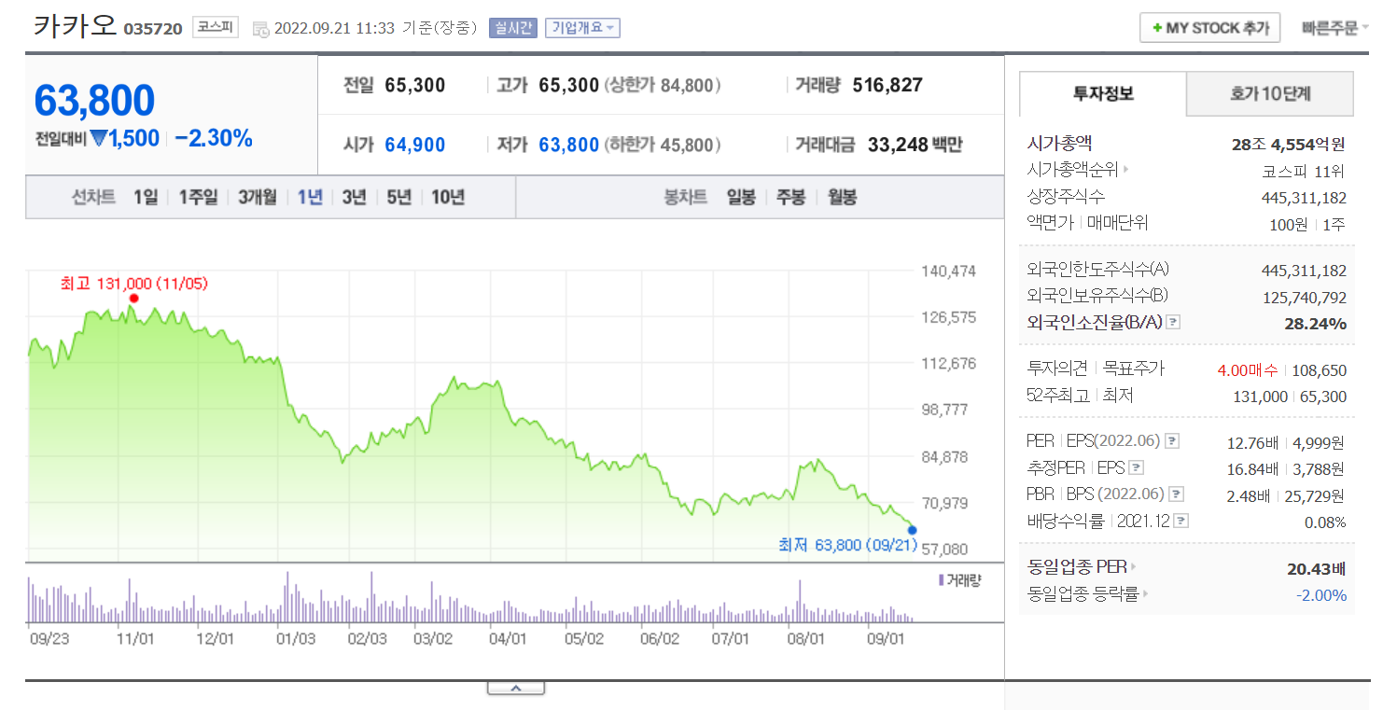Show the 월봉 monthly candle chart
The image size is (1383, 710).
[x=842, y=197]
